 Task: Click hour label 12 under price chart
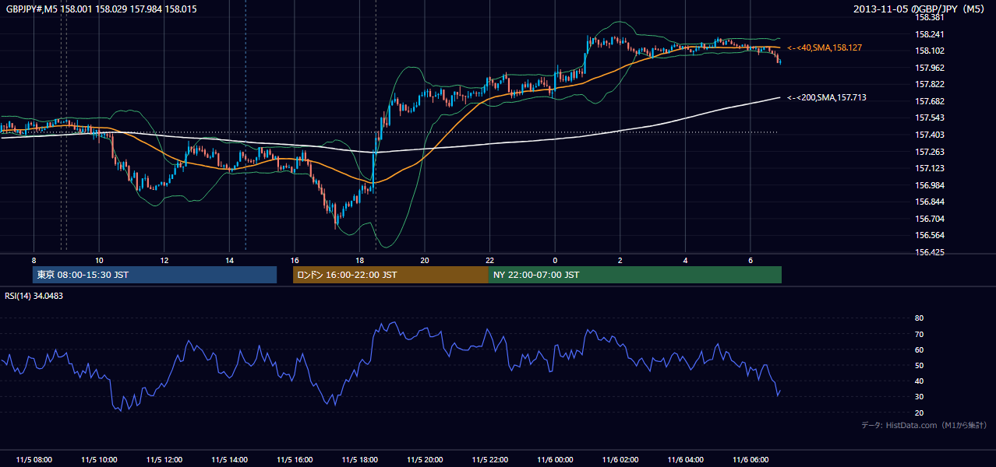164,260
